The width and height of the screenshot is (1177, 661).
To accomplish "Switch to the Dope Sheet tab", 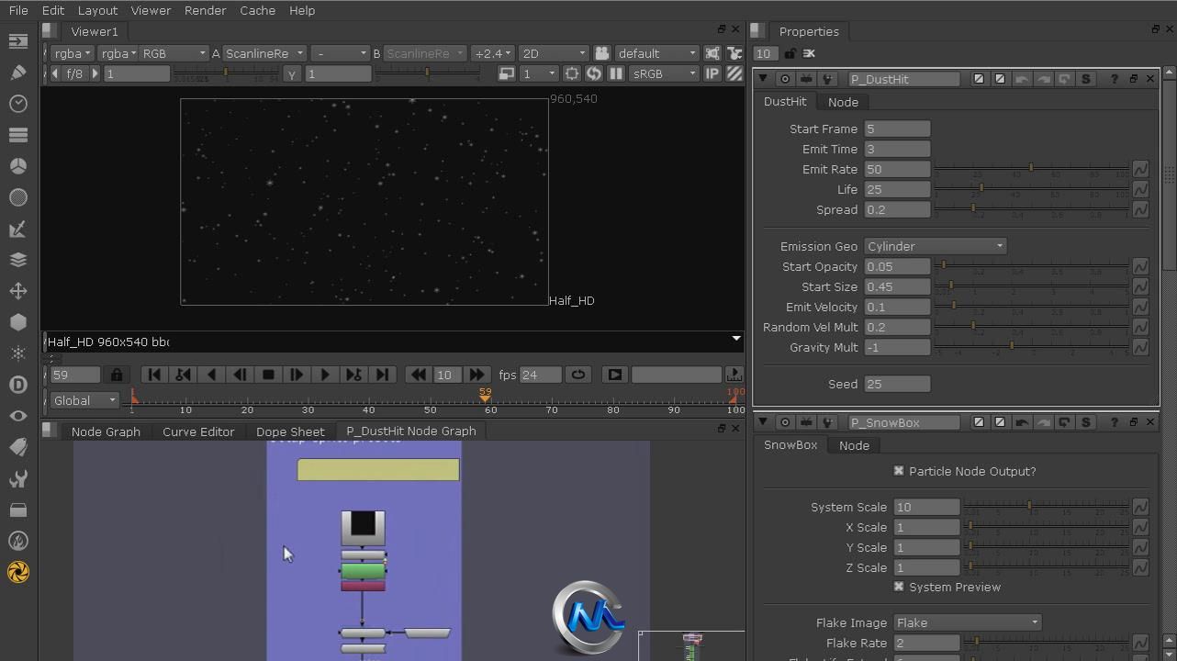I will pyautogui.click(x=290, y=431).
